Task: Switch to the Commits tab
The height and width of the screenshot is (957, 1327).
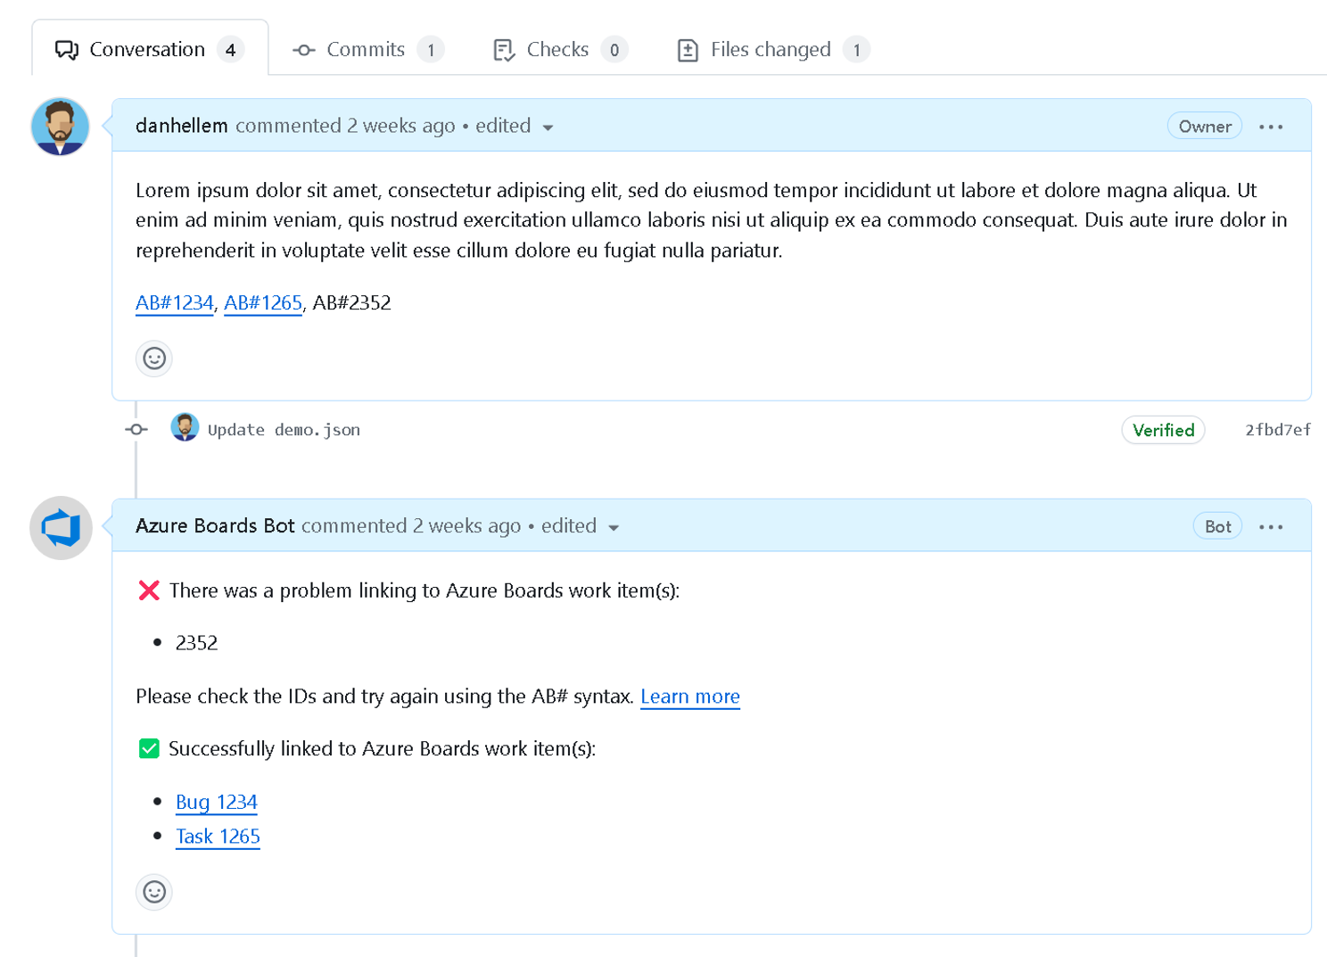Action: tap(366, 50)
